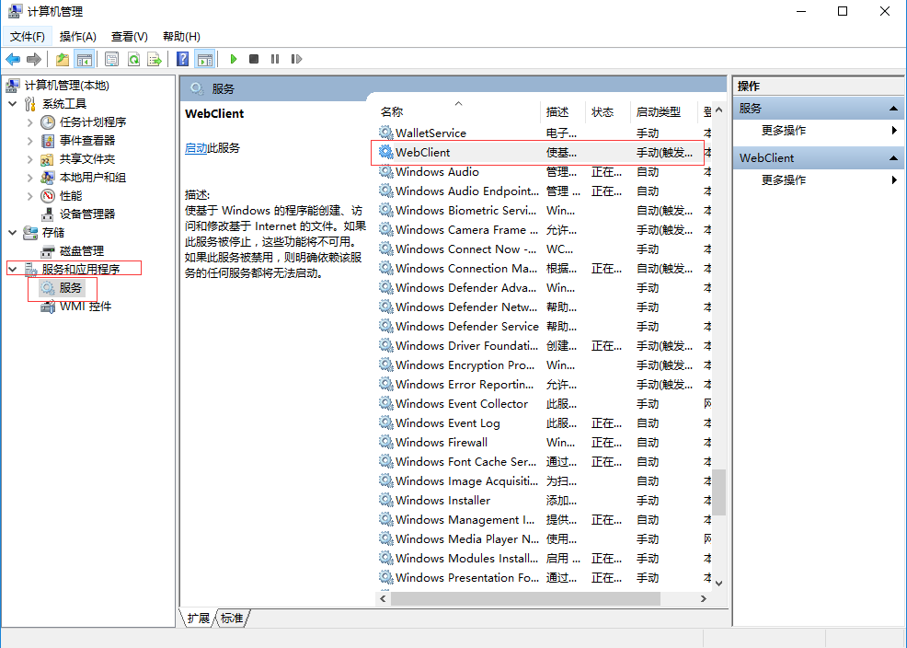
Task: Select 设备管理器 (Device Manager) in tree
Action: click(87, 214)
